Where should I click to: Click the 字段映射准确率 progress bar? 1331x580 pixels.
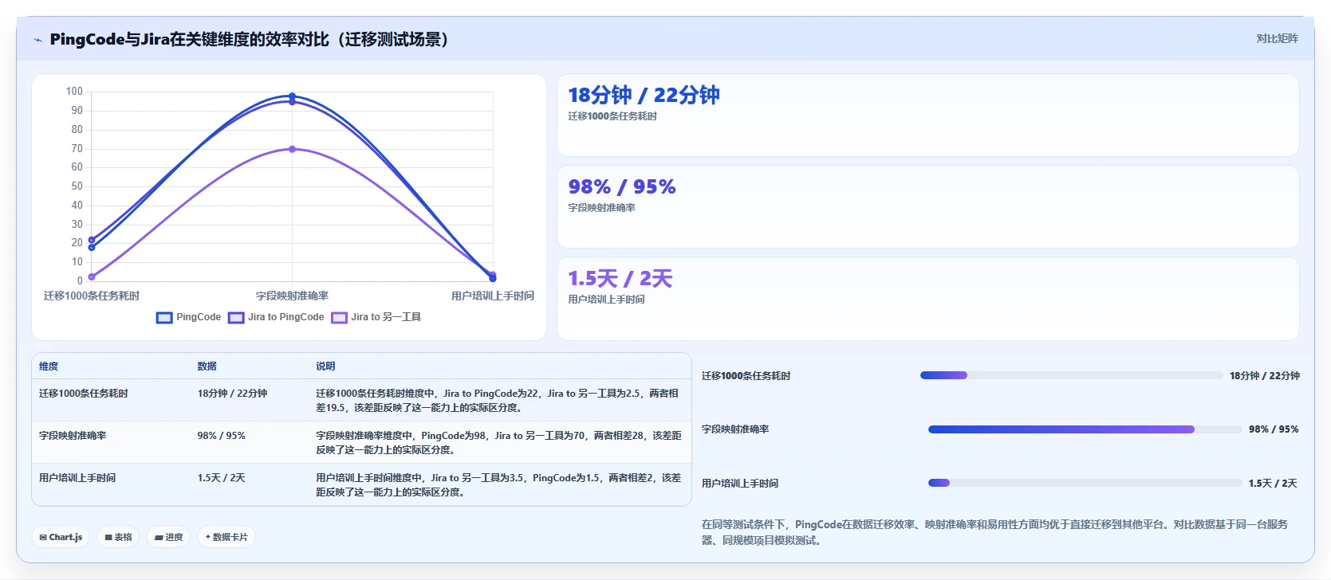1085,429
